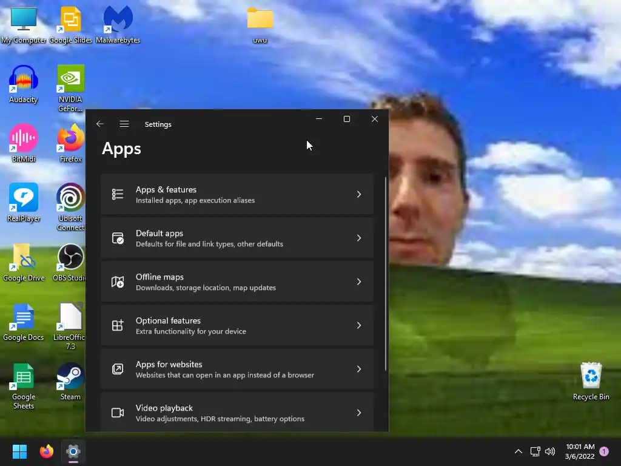The image size is (621, 466).
Task: Open clock and date flyout
Action: pyautogui.click(x=580, y=451)
